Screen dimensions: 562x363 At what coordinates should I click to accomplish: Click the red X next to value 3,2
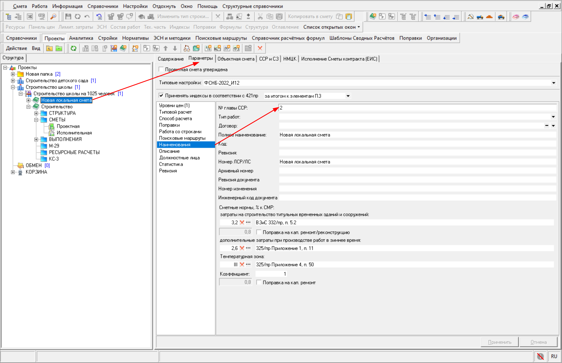tap(242, 222)
